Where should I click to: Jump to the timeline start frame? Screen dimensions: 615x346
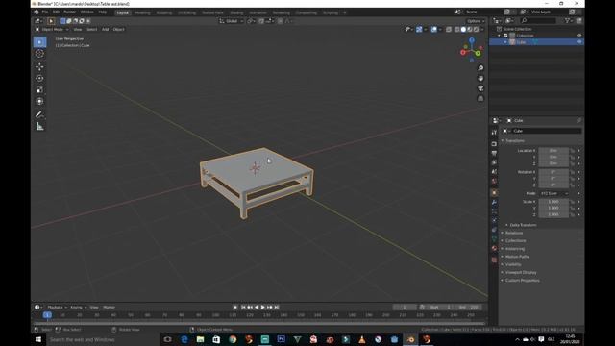[243, 308]
